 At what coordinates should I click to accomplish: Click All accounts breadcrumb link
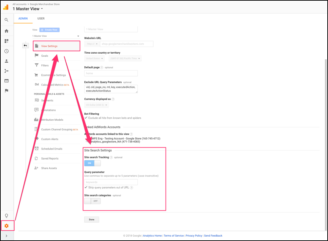[19, 4]
